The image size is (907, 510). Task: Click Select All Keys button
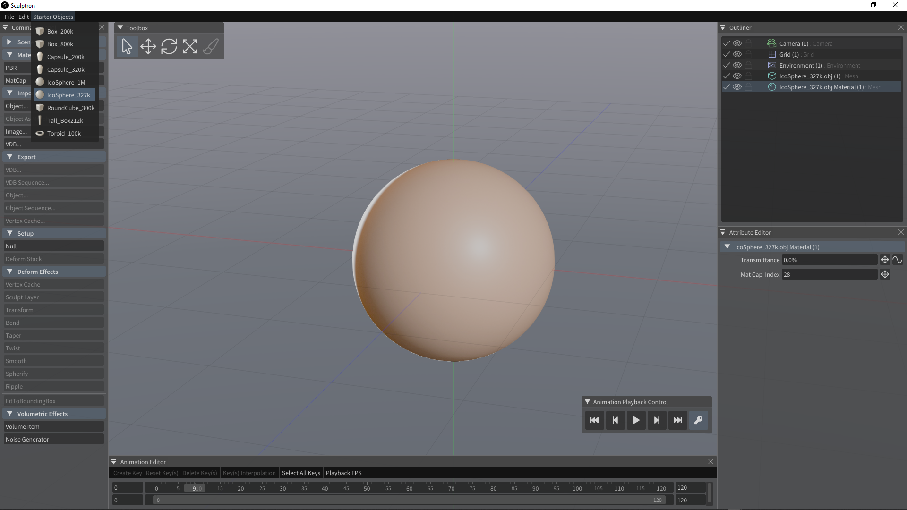(301, 473)
